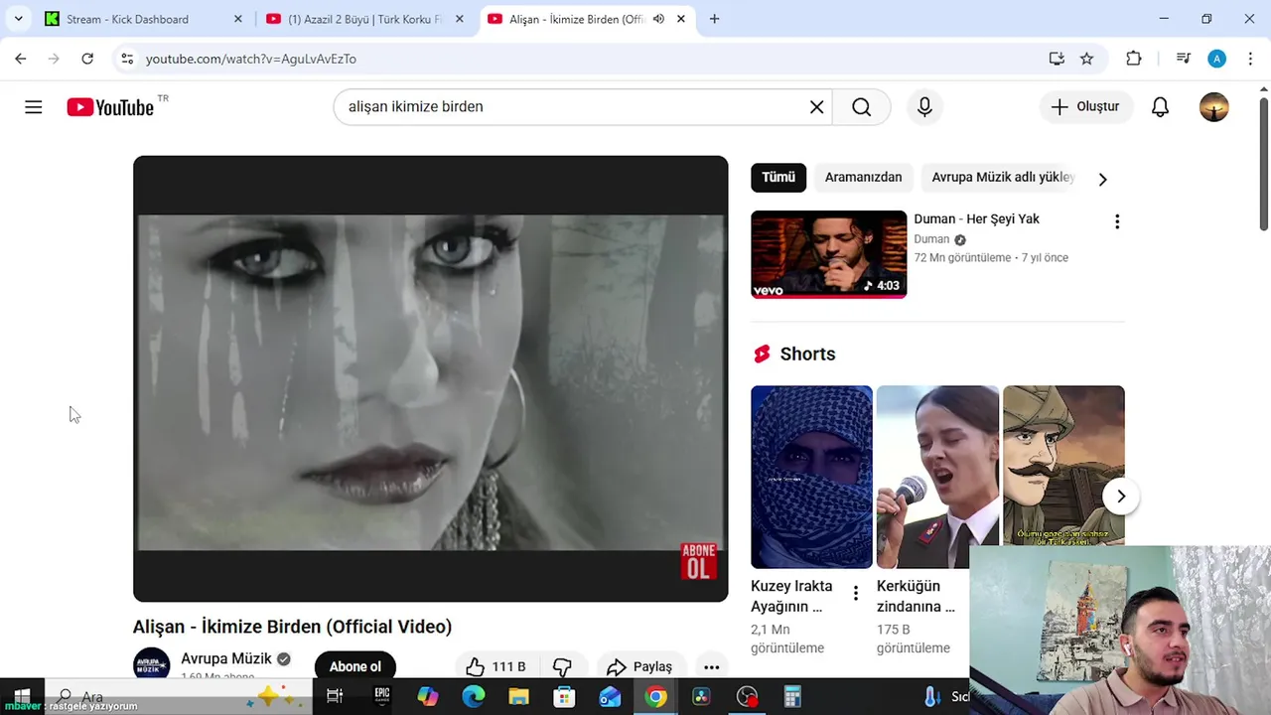Click the Paylaş share button
1271x715 pixels.
click(641, 666)
